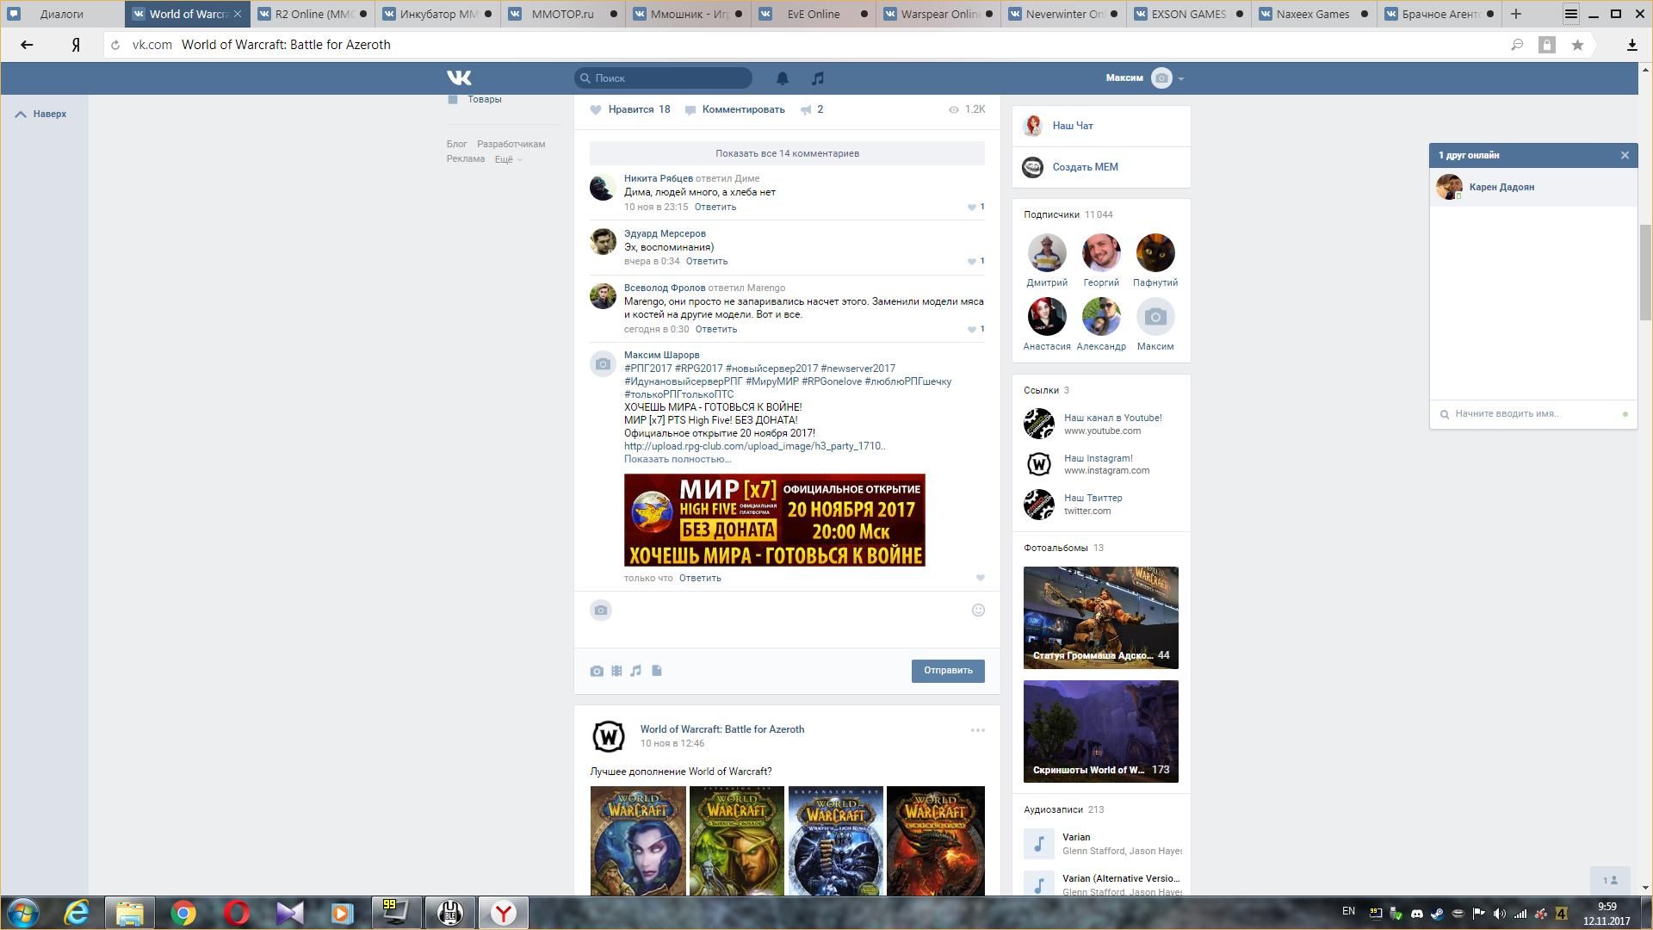Attach photo using camera icon below comment box
Viewport: 1653px width, 930px height.
tap(597, 671)
